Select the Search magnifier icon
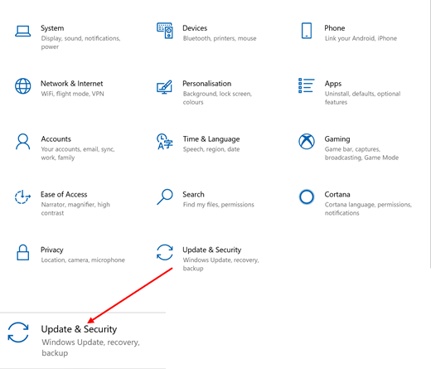Screen dimensions: 431x369 pyautogui.click(x=165, y=197)
